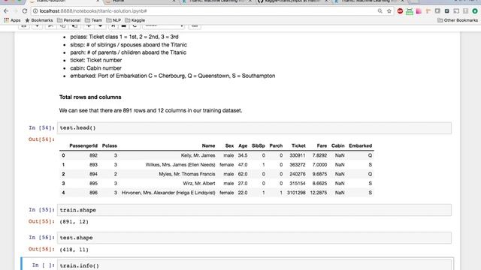Open the Apps grid shortcut
The image size is (481, 270).
click(x=12, y=20)
